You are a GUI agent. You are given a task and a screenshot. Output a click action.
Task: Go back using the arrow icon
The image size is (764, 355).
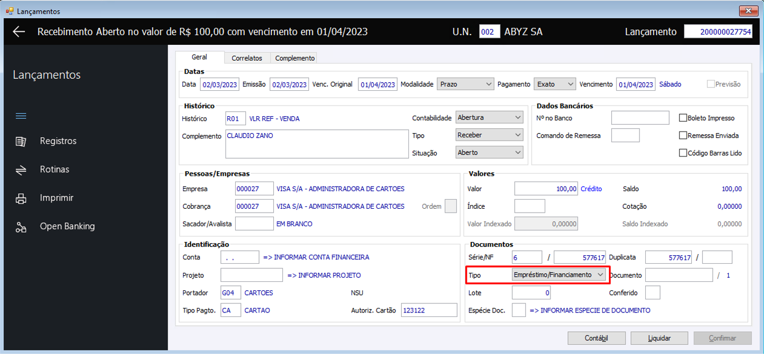pyautogui.click(x=19, y=32)
